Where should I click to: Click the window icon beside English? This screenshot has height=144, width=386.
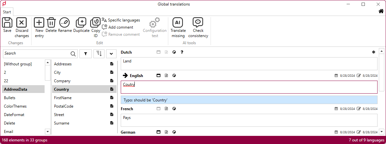pyautogui.click(x=159, y=76)
